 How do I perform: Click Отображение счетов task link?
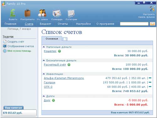tap(20, 46)
